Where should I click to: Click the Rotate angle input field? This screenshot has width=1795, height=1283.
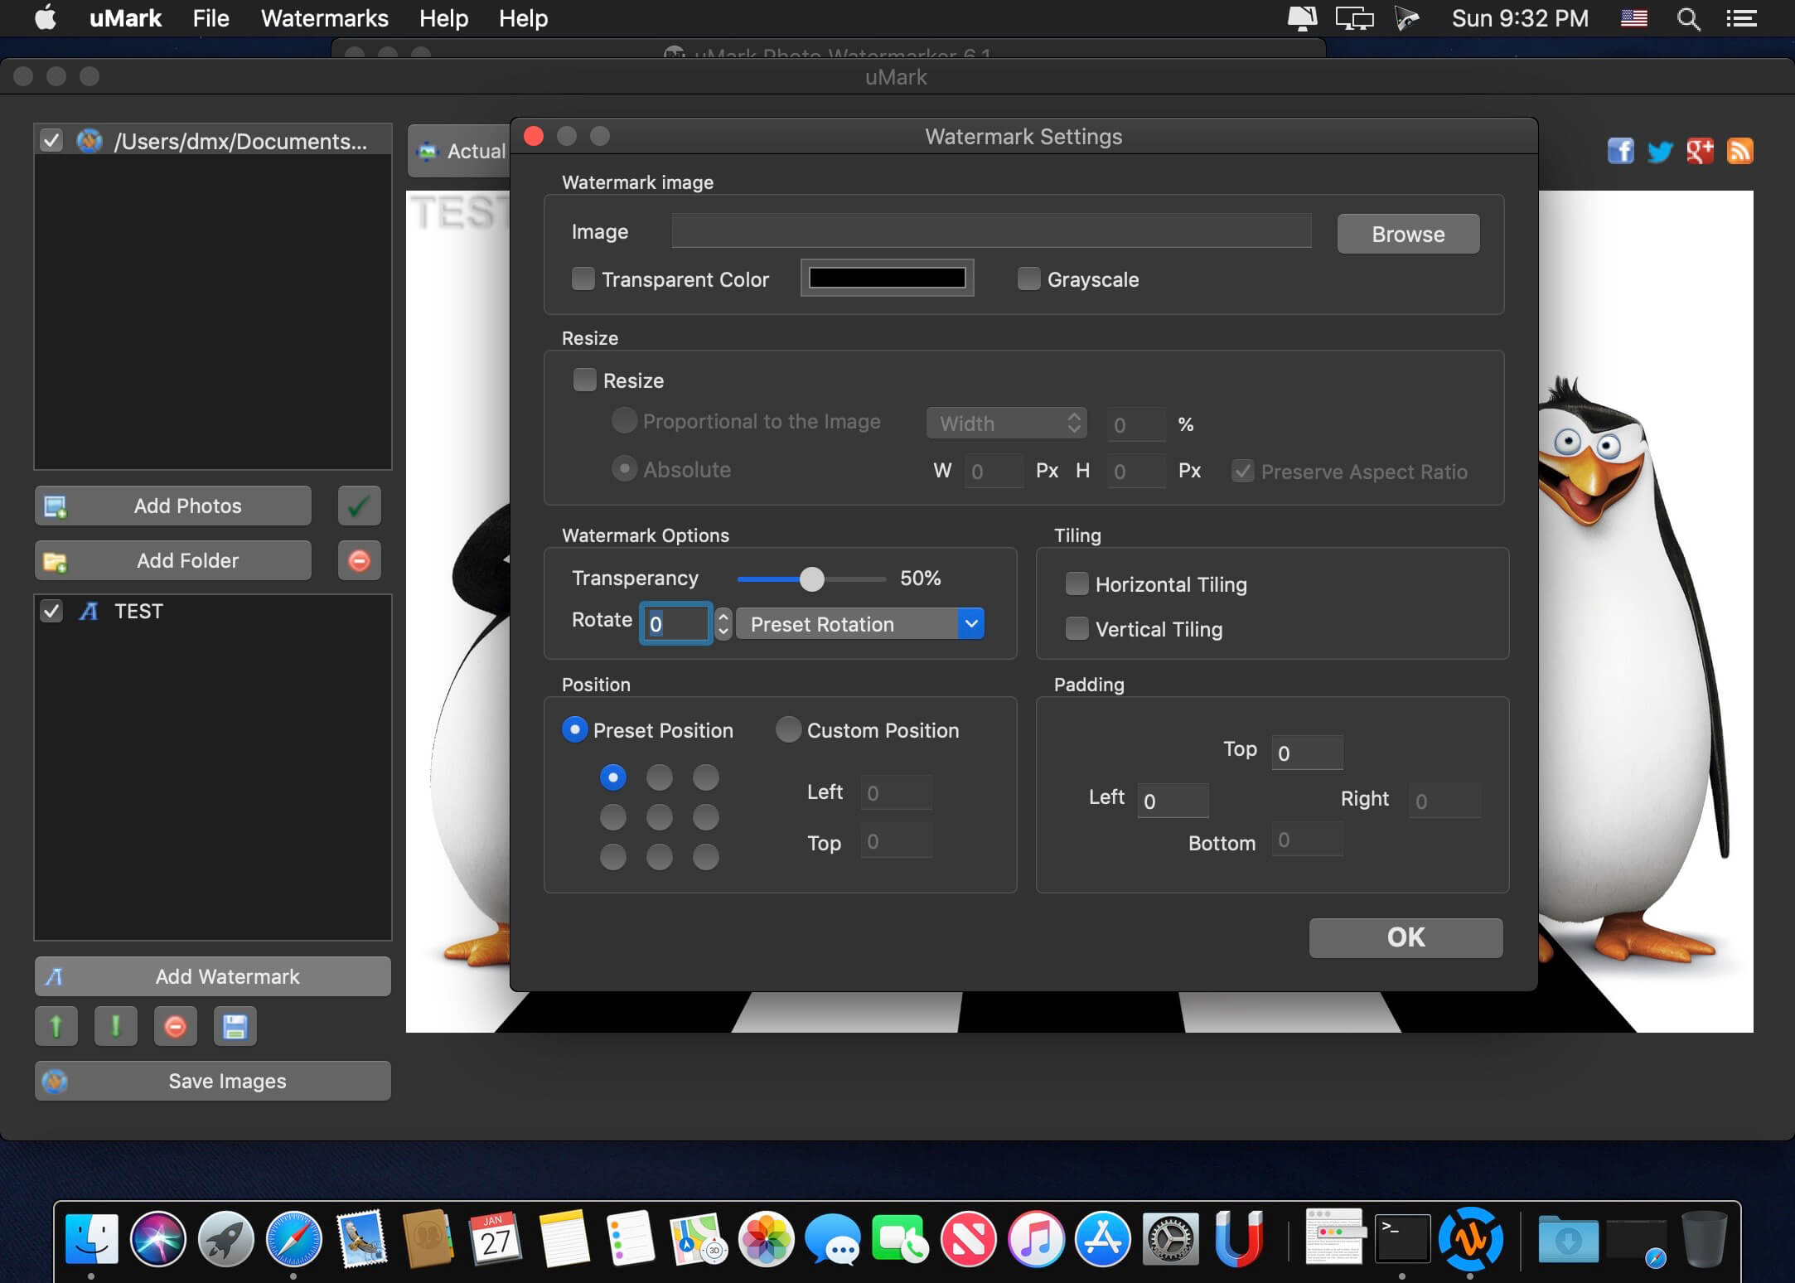point(676,623)
